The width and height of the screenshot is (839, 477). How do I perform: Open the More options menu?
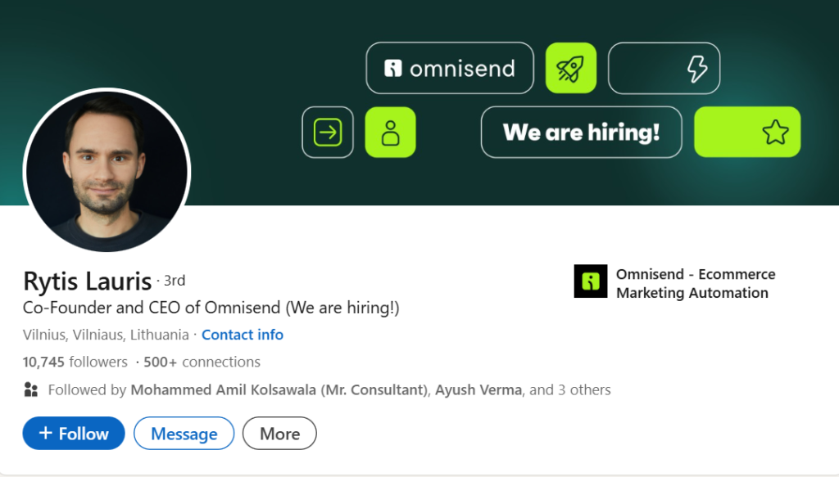coord(279,434)
